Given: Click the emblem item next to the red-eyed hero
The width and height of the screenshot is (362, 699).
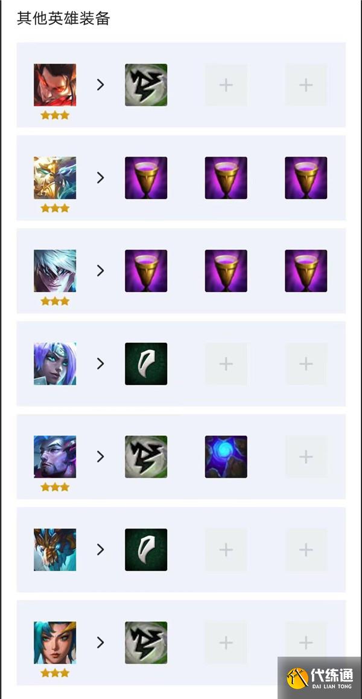Looking at the screenshot, I should pos(146,85).
